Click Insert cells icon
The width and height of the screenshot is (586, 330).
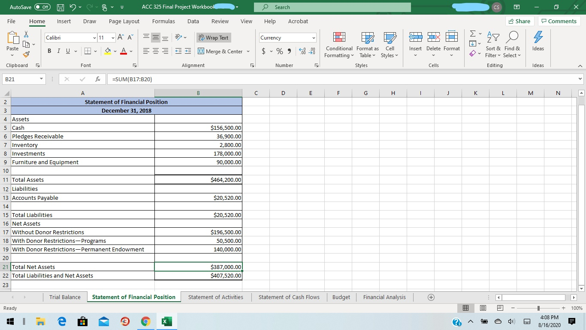[415, 37]
